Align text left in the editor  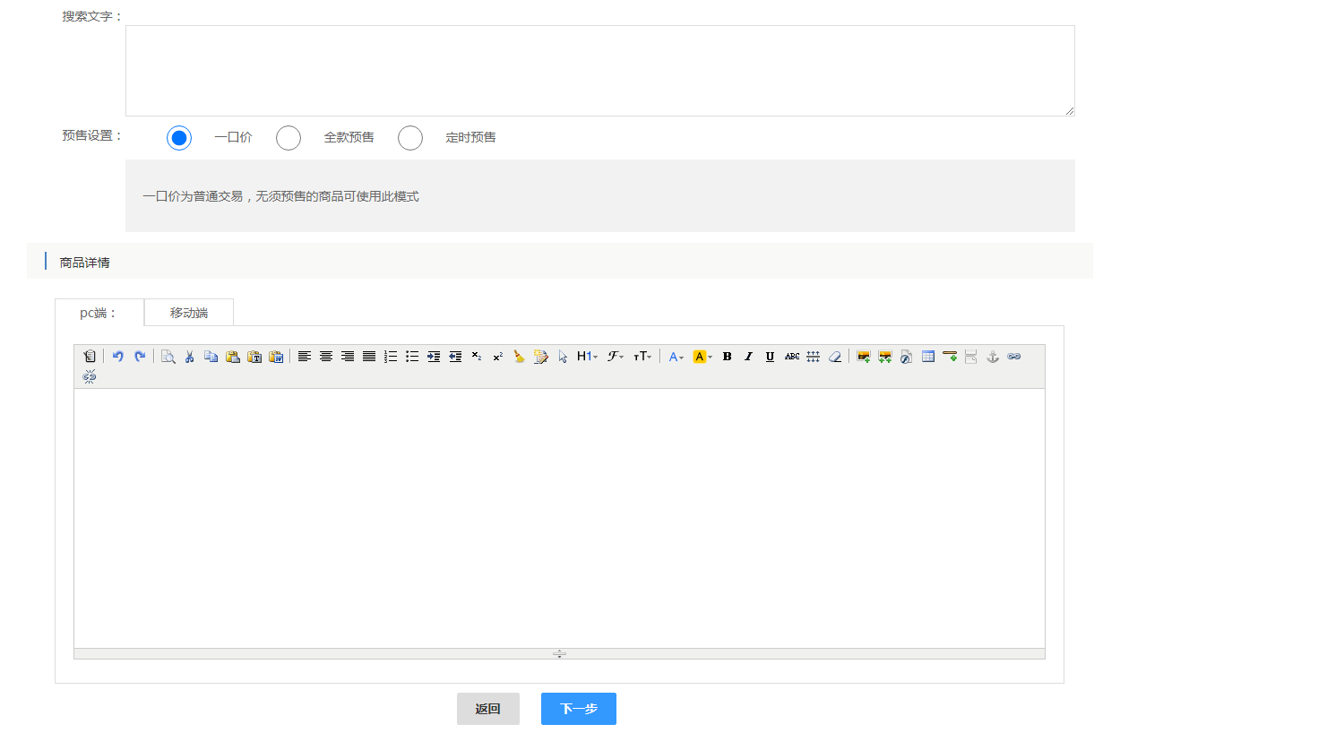305,357
